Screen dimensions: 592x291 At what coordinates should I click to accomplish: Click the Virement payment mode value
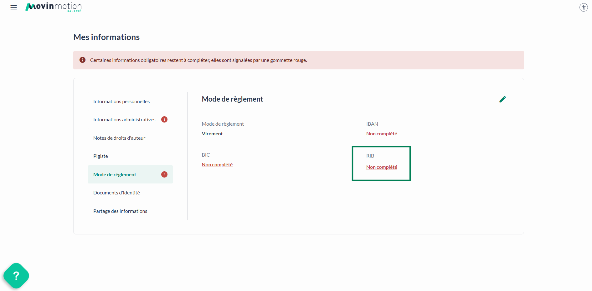click(x=212, y=133)
